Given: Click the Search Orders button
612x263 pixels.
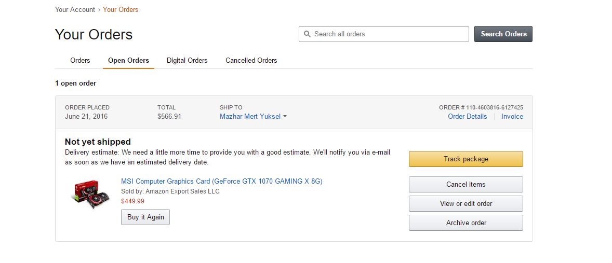Looking at the screenshot, I should [x=503, y=34].
